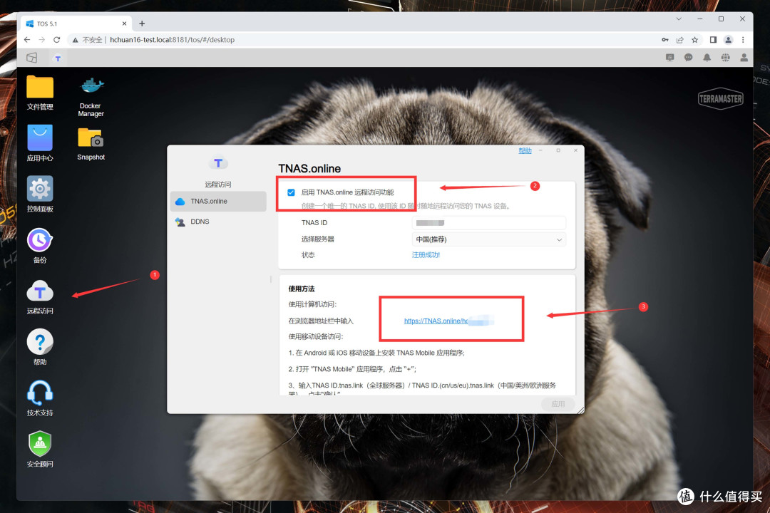Open the 文件管理 file manager icon

(x=40, y=88)
